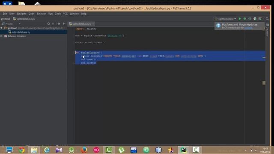Screen dimensions: 274x154
Task: Open the Run menu
Action: tap(51, 14)
